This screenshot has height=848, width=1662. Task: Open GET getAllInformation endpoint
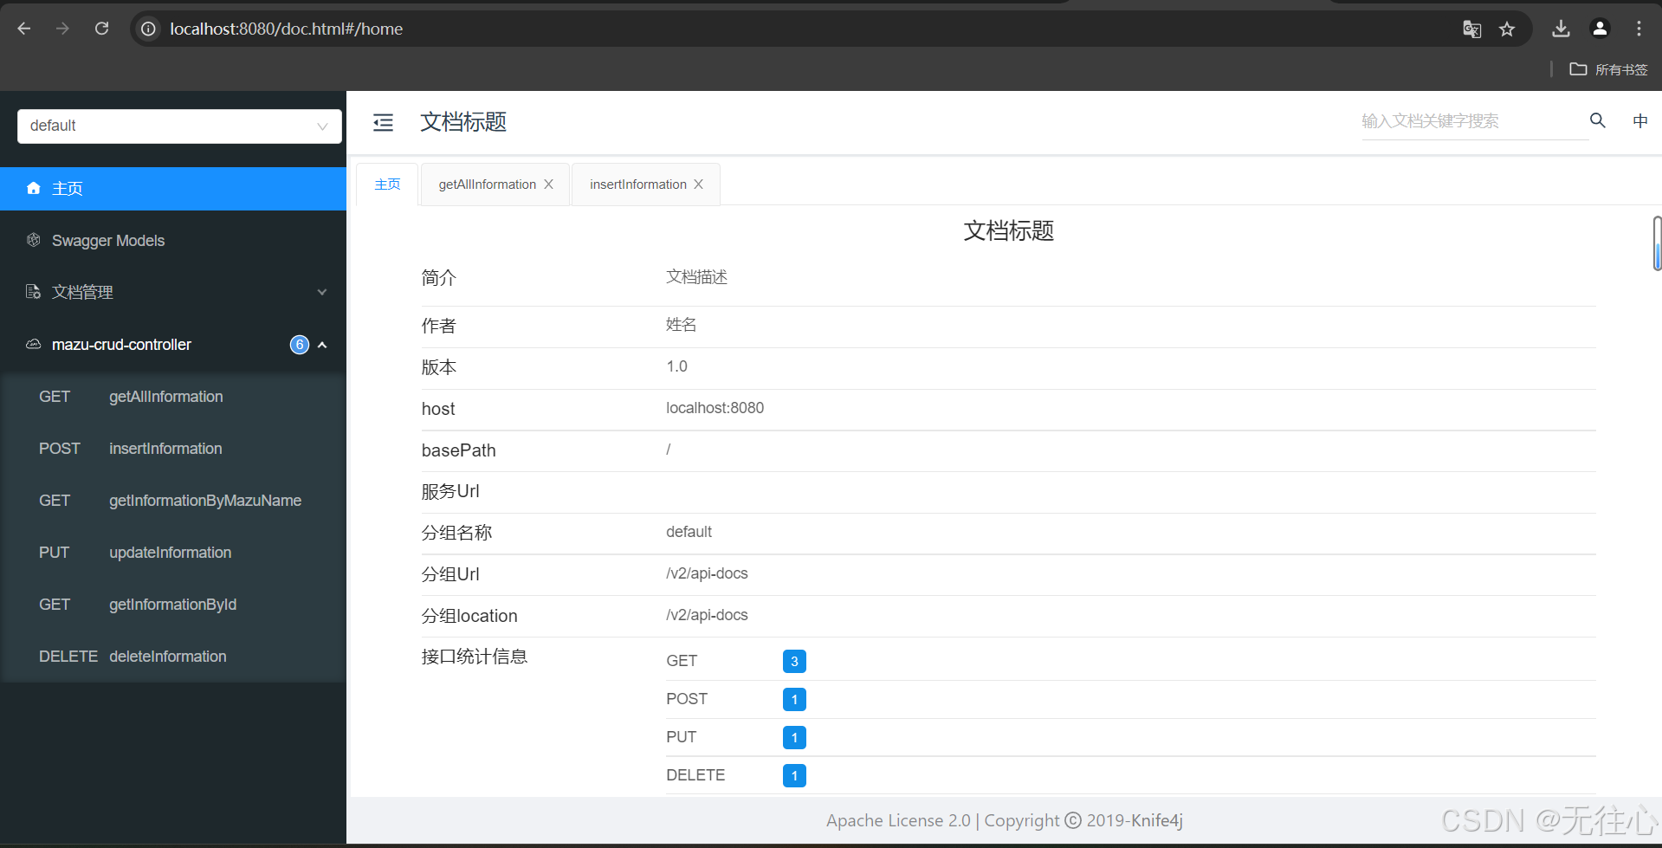click(x=173, y=397)
